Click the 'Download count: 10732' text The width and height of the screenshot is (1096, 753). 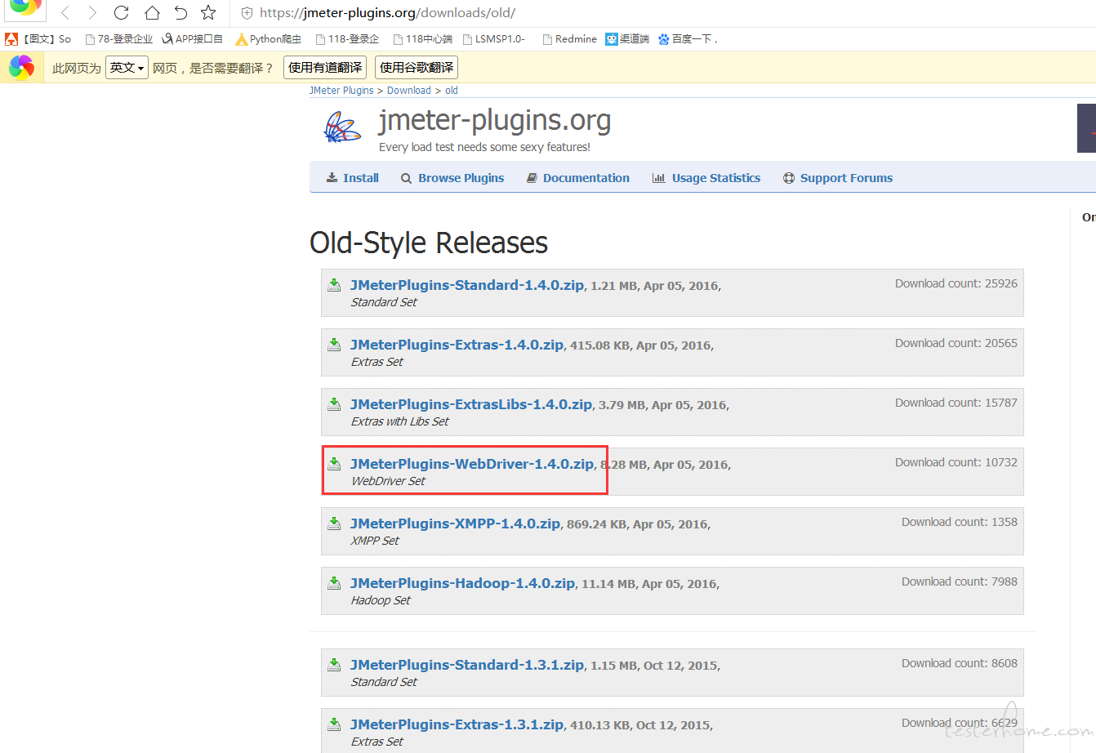click(x=956, y=462)
